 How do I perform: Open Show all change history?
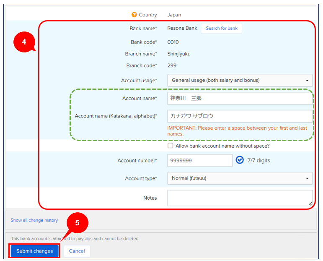pos(34,220)
